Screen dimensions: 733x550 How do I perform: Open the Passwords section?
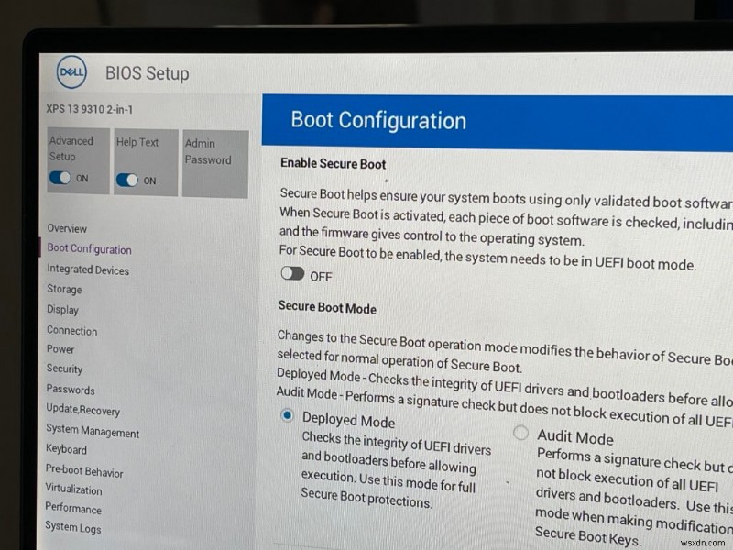click(69, 389)
